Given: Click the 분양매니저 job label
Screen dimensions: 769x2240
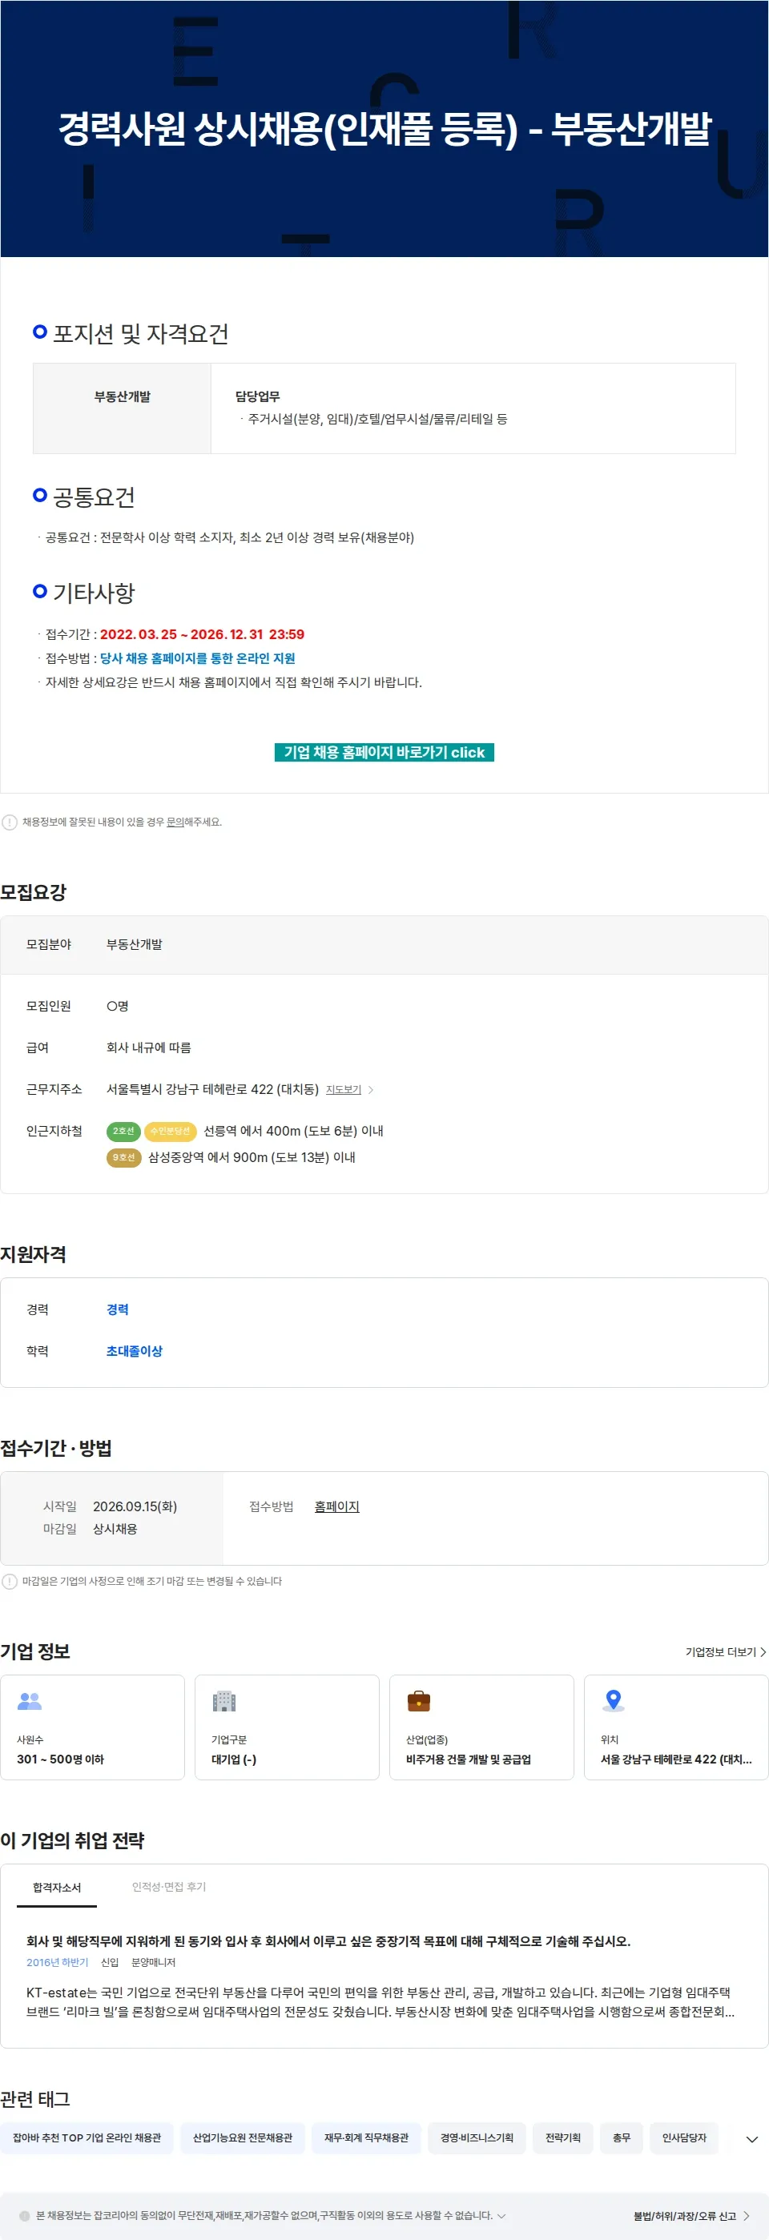Looking at the screenshot, I should tap(153, 1962).
